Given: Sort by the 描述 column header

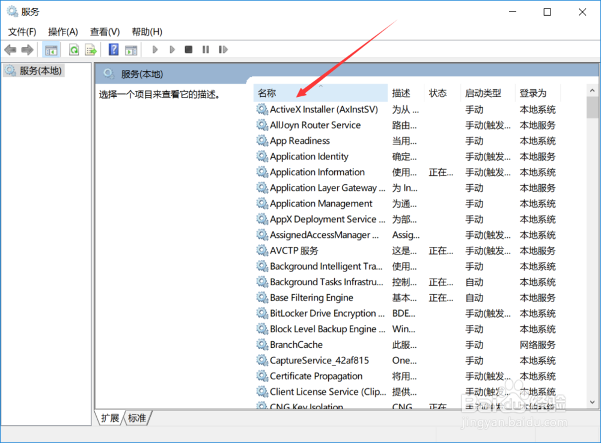Looking at the screenshot, I should [406, 93].
